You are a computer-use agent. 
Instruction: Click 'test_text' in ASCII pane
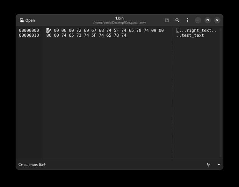193,35
